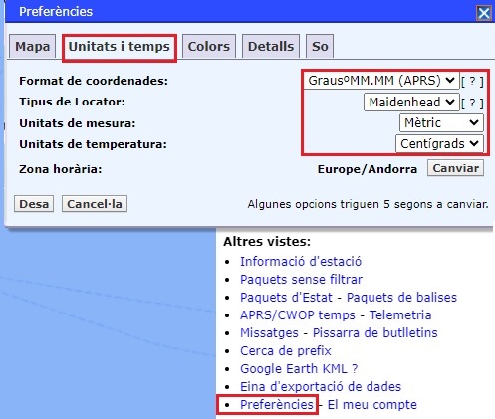This screenshot has width=495, height=419.
Task: Open help for coordinate format
Action: pos(472,81)
